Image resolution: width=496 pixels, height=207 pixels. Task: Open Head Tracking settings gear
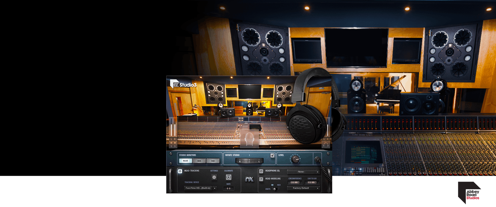click(214, 177)
